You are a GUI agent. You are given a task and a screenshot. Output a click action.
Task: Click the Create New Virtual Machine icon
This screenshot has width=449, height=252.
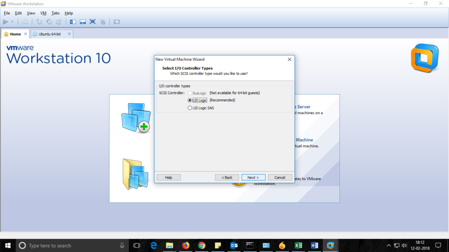(135, 118)
